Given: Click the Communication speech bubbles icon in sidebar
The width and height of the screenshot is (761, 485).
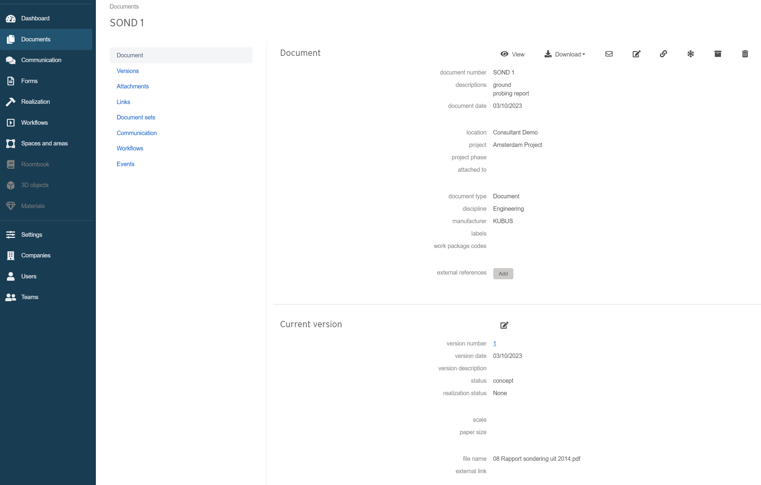Looking at the screenshot, I should 11,60.
